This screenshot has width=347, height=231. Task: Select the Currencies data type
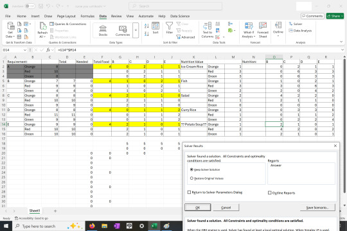pyautogui.click(x=123, y=30)
